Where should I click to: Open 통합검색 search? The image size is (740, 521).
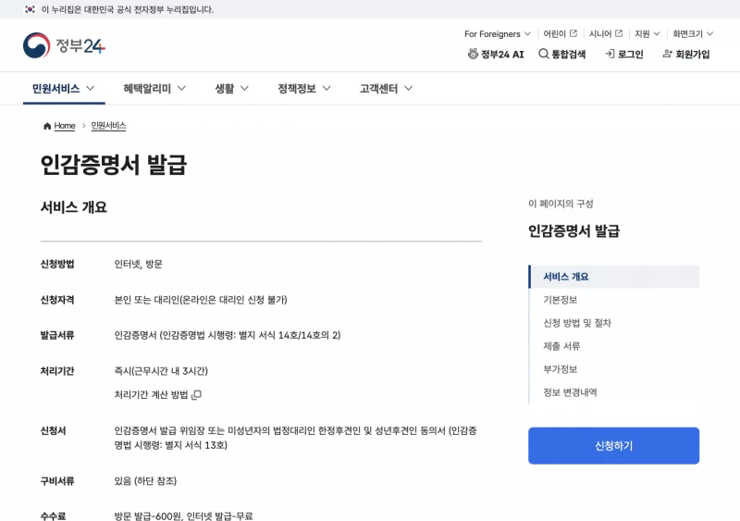[562, 55]
